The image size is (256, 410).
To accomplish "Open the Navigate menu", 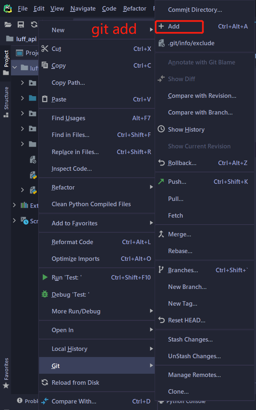I will tap(83, 9).
